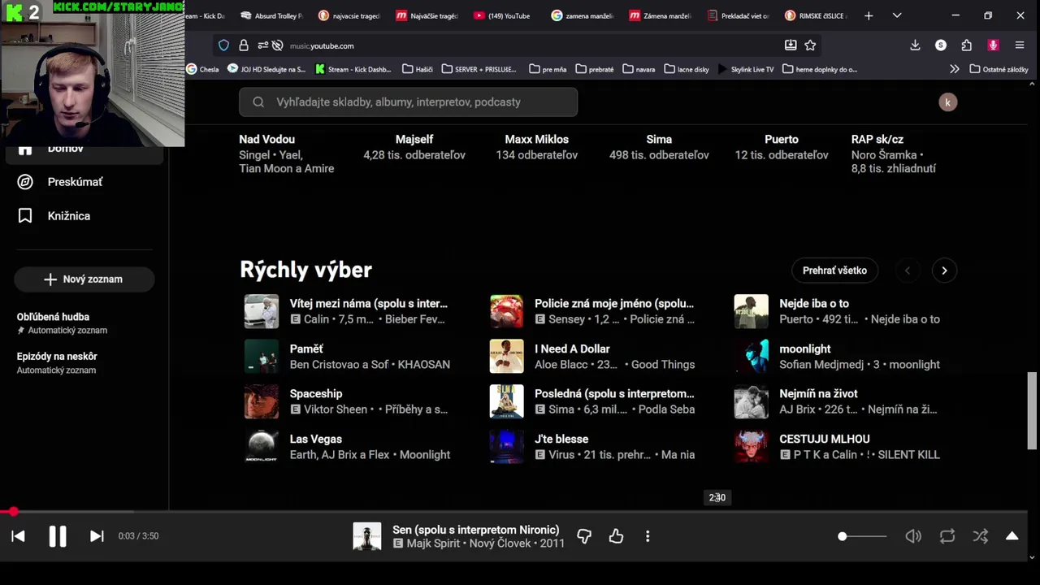The height and width of the screenshot is (585, 1040).
Task: Play the song Paměť
Action: click(x=306, y=349)
